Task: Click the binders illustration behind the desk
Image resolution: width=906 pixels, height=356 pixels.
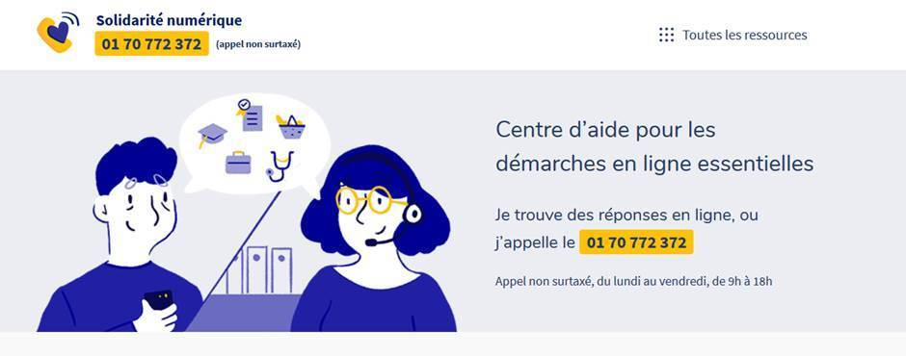Action: pos(258,270)
